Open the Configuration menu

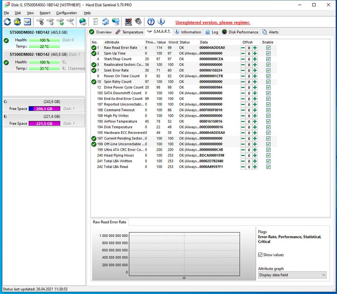tap(66, 13)
